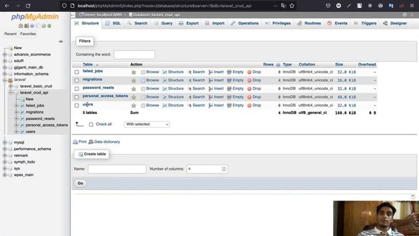Expand advance_ecommerce database in tree

5,54
